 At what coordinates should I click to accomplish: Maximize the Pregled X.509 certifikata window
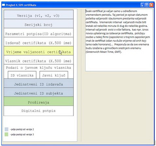click(x=147, y=5)
